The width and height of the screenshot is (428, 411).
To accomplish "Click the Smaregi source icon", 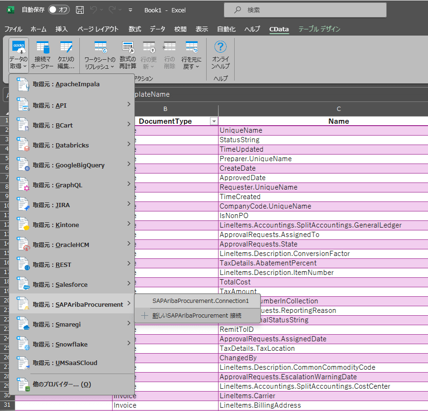I will point(23,324).
